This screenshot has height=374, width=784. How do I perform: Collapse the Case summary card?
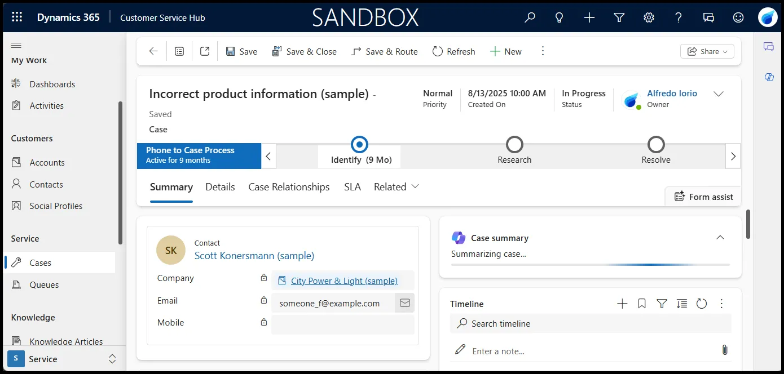click(720, 238)
